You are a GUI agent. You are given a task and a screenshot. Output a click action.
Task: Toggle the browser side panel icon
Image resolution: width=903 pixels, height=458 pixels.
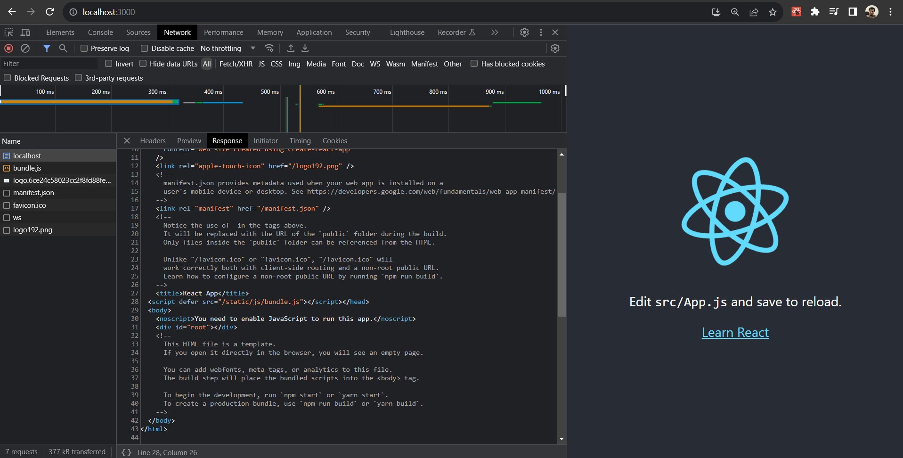point(853,12)
